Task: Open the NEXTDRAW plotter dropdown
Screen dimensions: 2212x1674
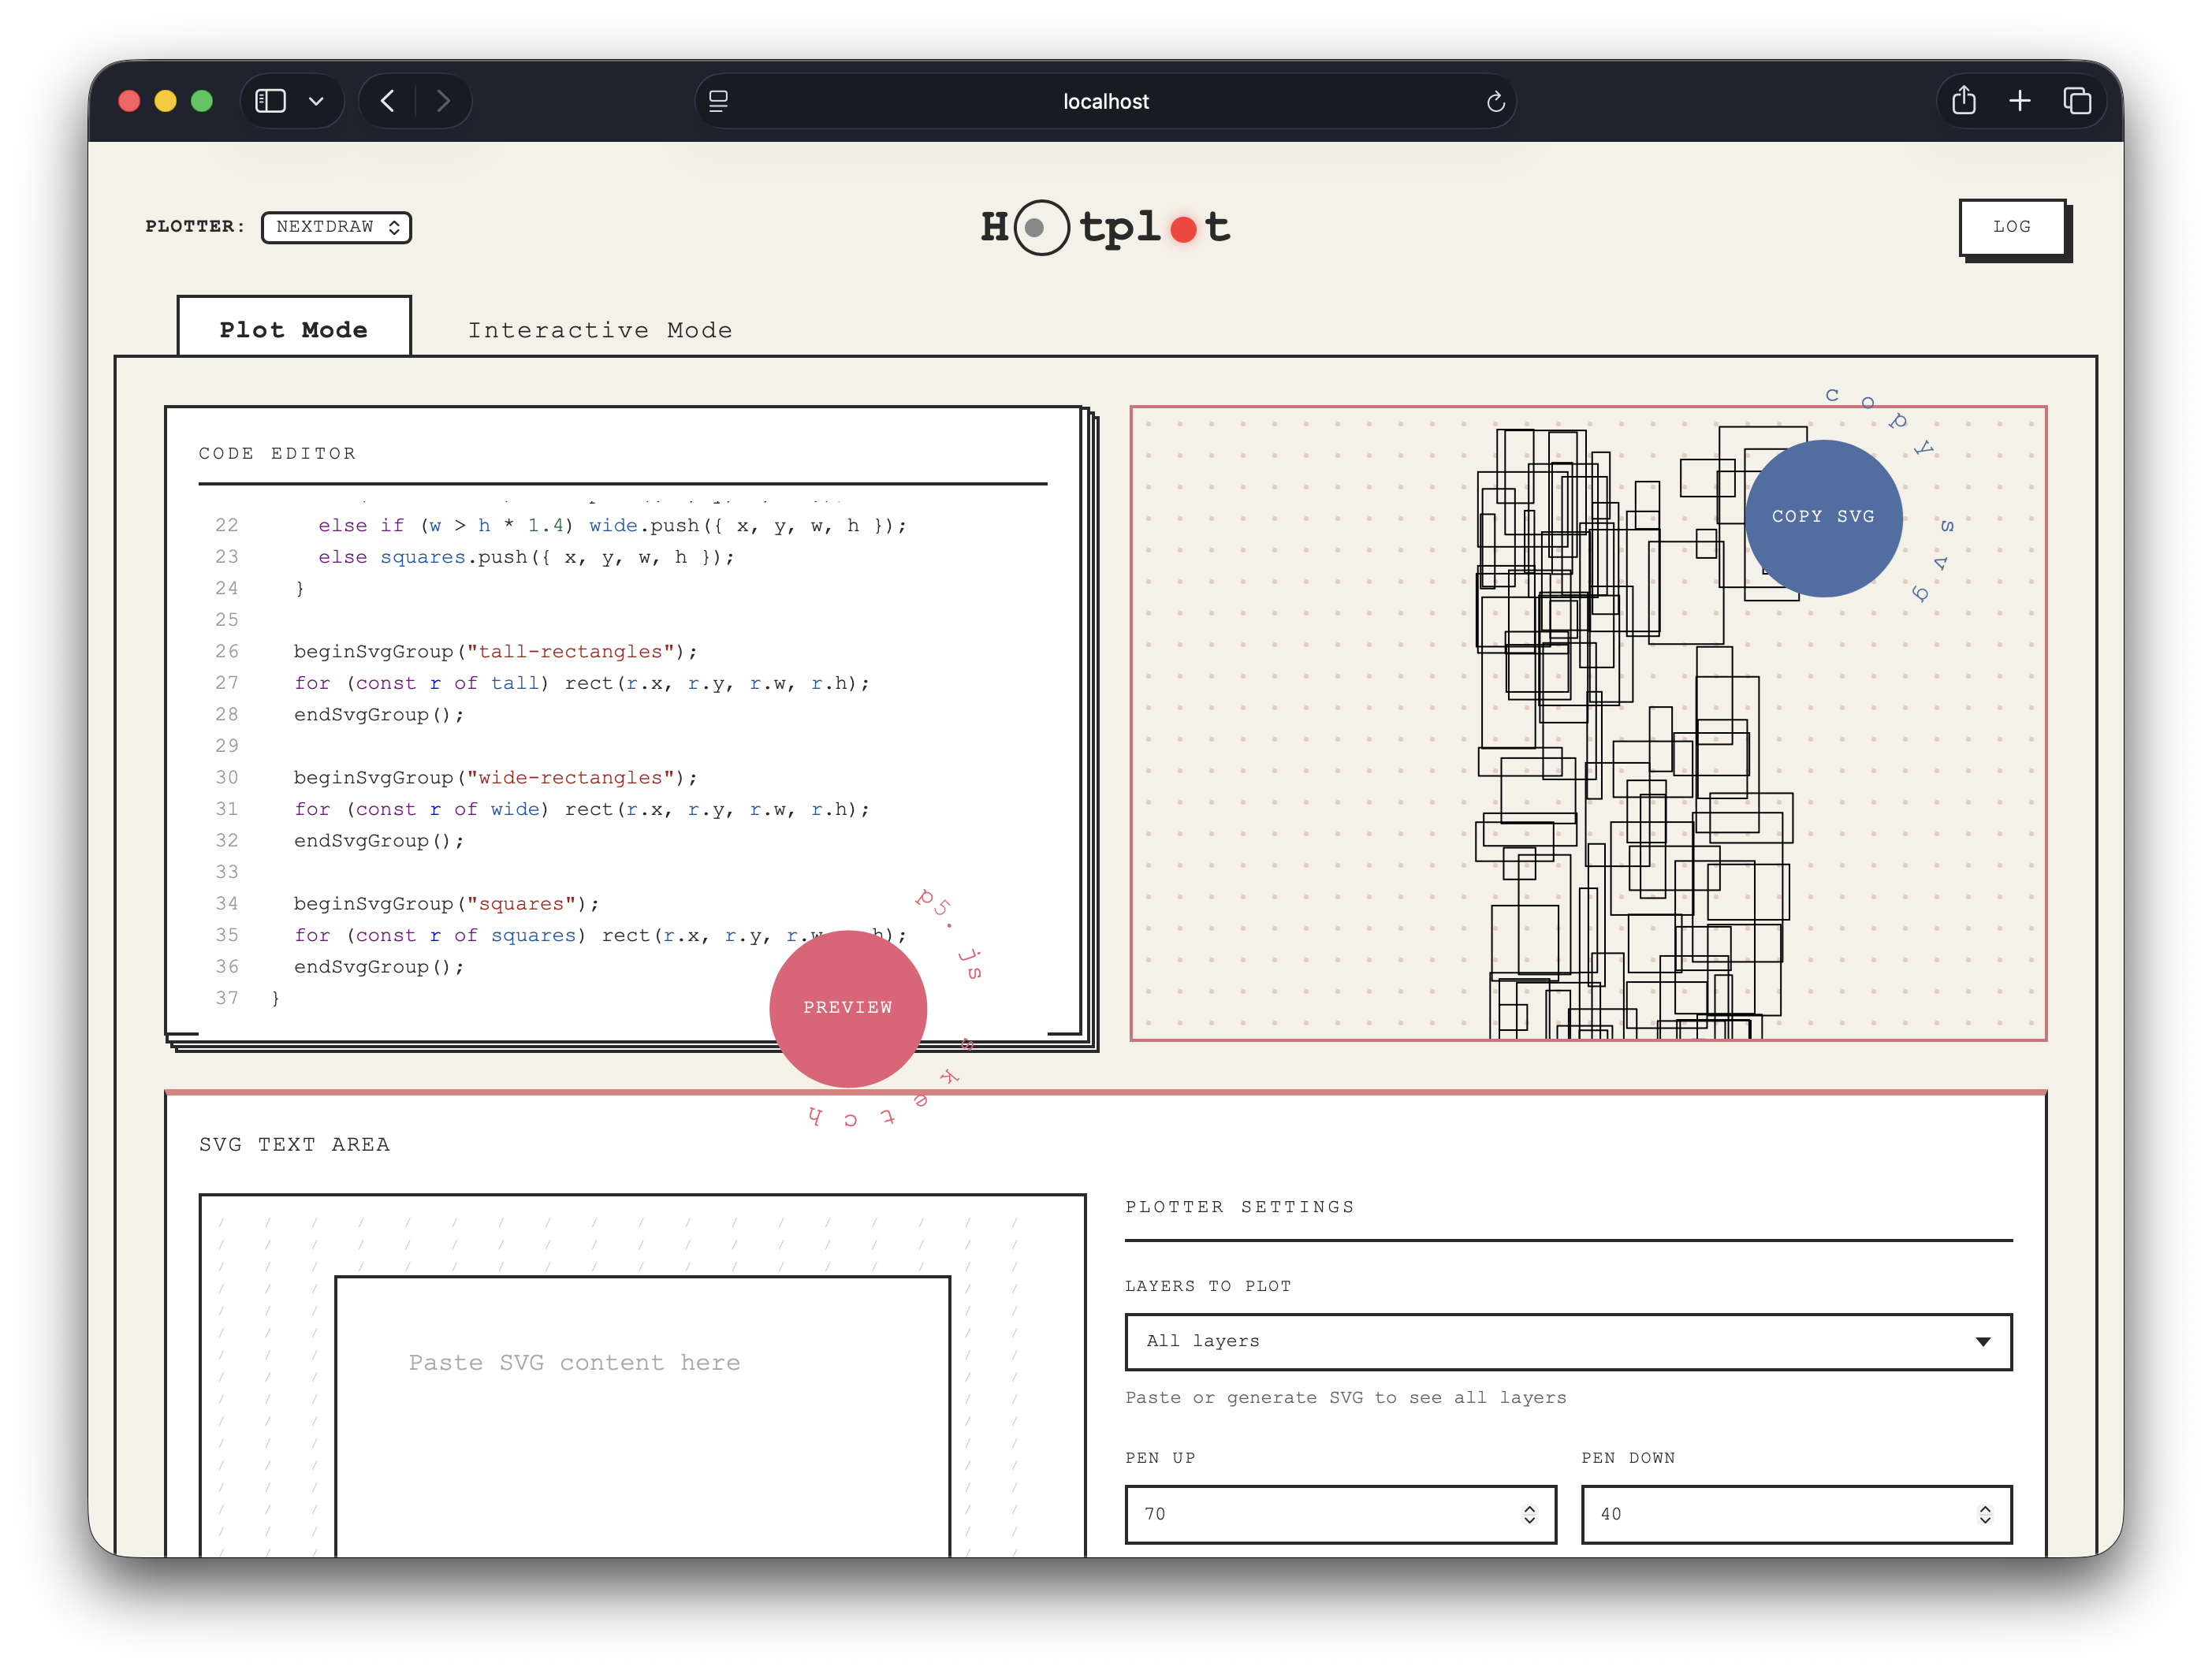Action: tap(336, 227)
